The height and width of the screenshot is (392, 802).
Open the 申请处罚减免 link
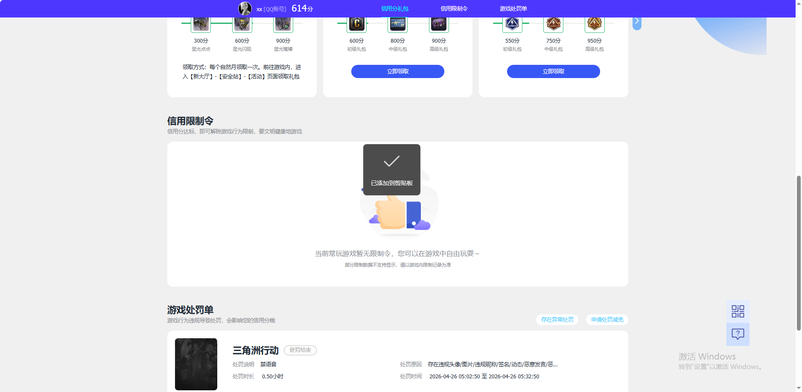point(607,319)
